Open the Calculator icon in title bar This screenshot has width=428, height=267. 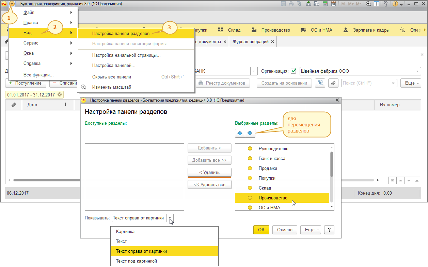(x=326, y=4)
